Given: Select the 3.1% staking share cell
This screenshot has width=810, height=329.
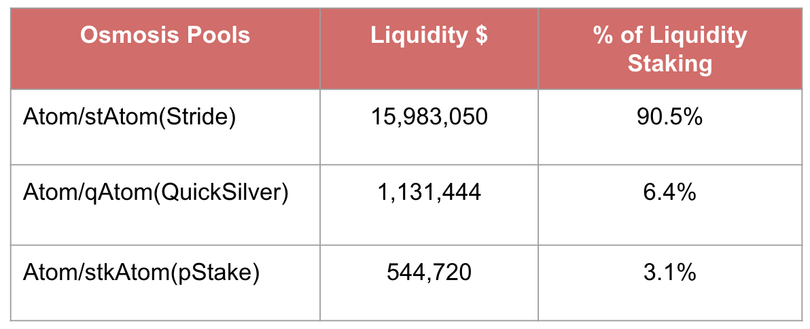Looking at the screenshot, I should pos(669,273).
